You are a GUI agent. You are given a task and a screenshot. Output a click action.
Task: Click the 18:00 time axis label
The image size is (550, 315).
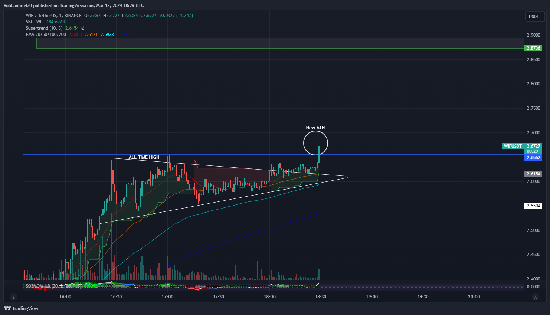pyautogui.click(x=270, y=297)
